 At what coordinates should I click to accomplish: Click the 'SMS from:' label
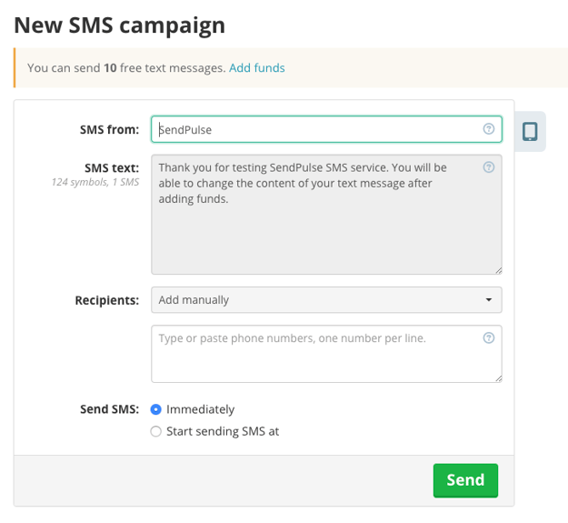click(x=109, y=129)
